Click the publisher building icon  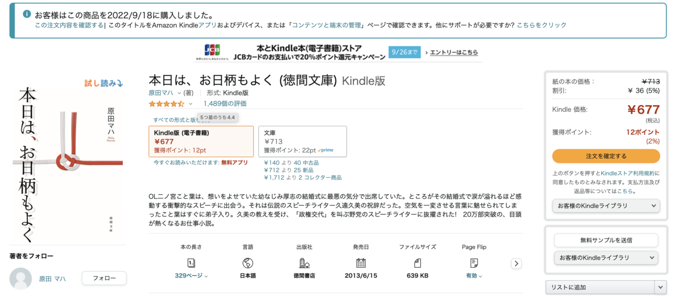tap(304, 263)
